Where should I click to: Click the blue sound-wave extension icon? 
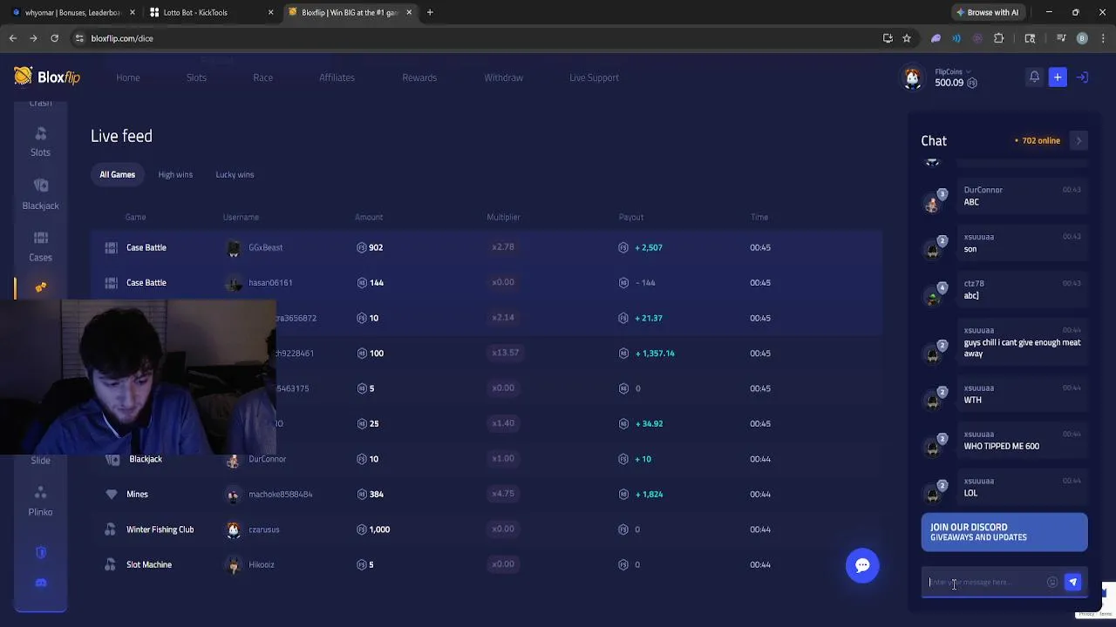956,38
